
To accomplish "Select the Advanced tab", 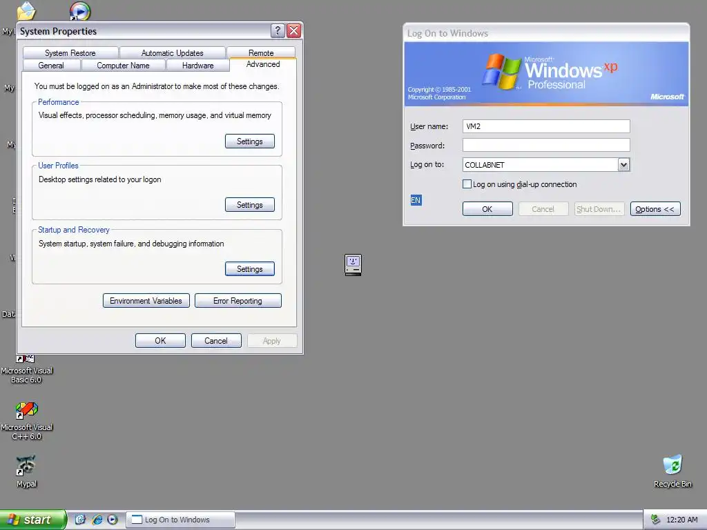I will pos(263,64).
